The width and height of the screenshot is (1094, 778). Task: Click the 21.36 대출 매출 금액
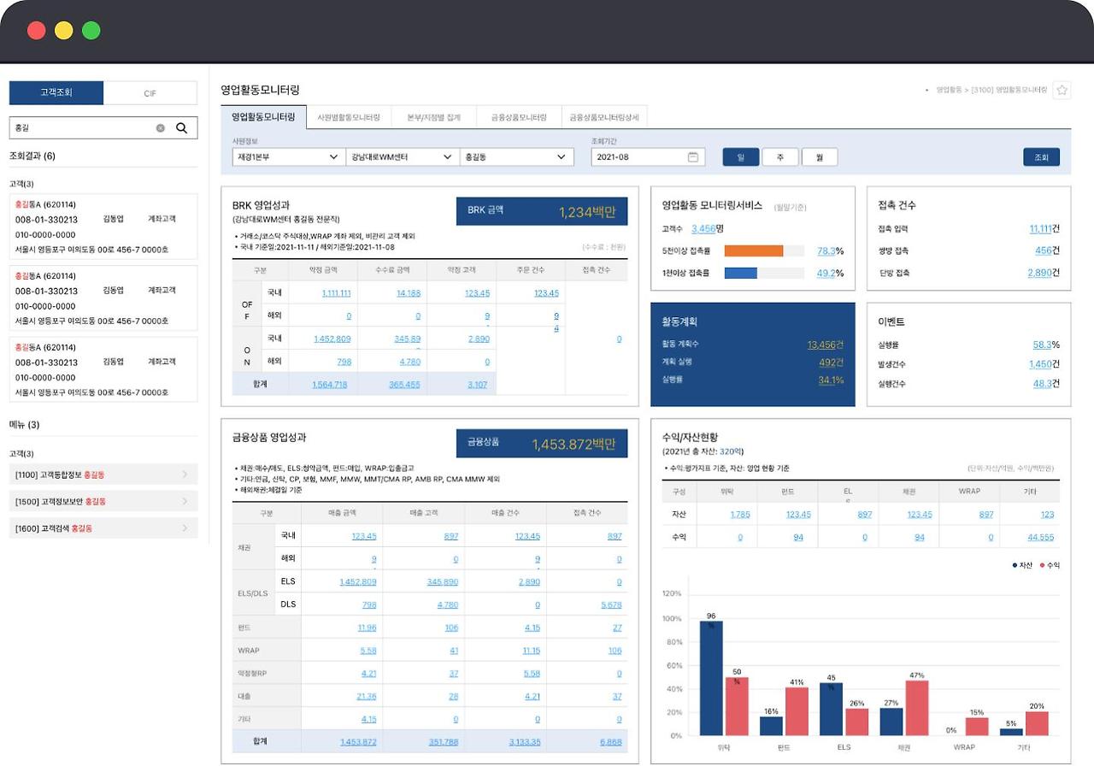tap(367, 697)
